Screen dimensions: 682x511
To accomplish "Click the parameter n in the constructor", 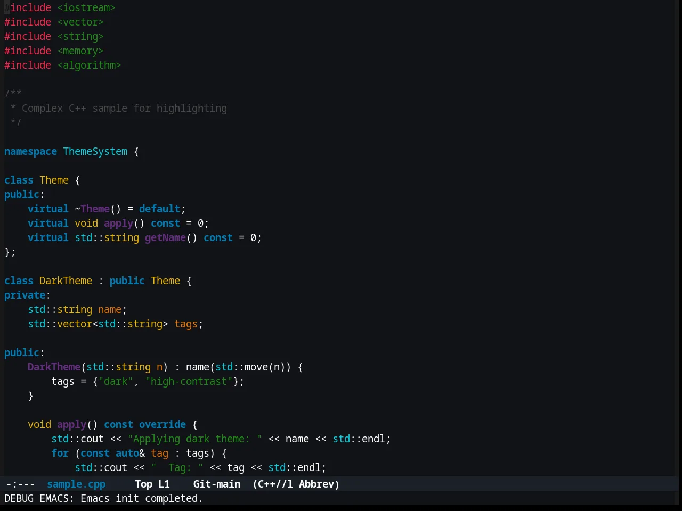I will (159, 367).
